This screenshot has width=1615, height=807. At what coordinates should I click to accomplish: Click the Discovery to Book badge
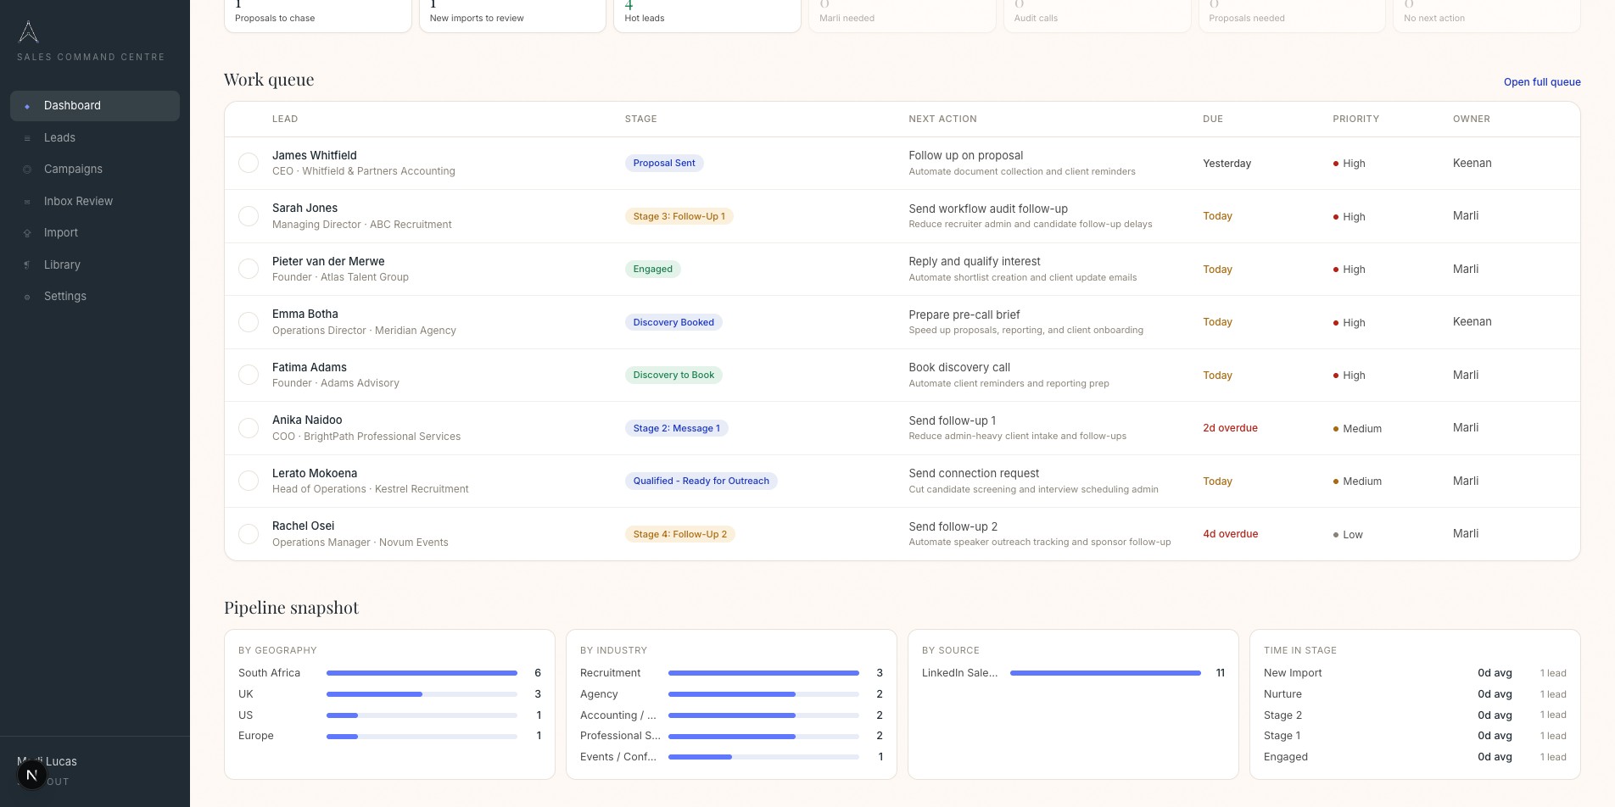pyautogui.click(x=673, y=375)
